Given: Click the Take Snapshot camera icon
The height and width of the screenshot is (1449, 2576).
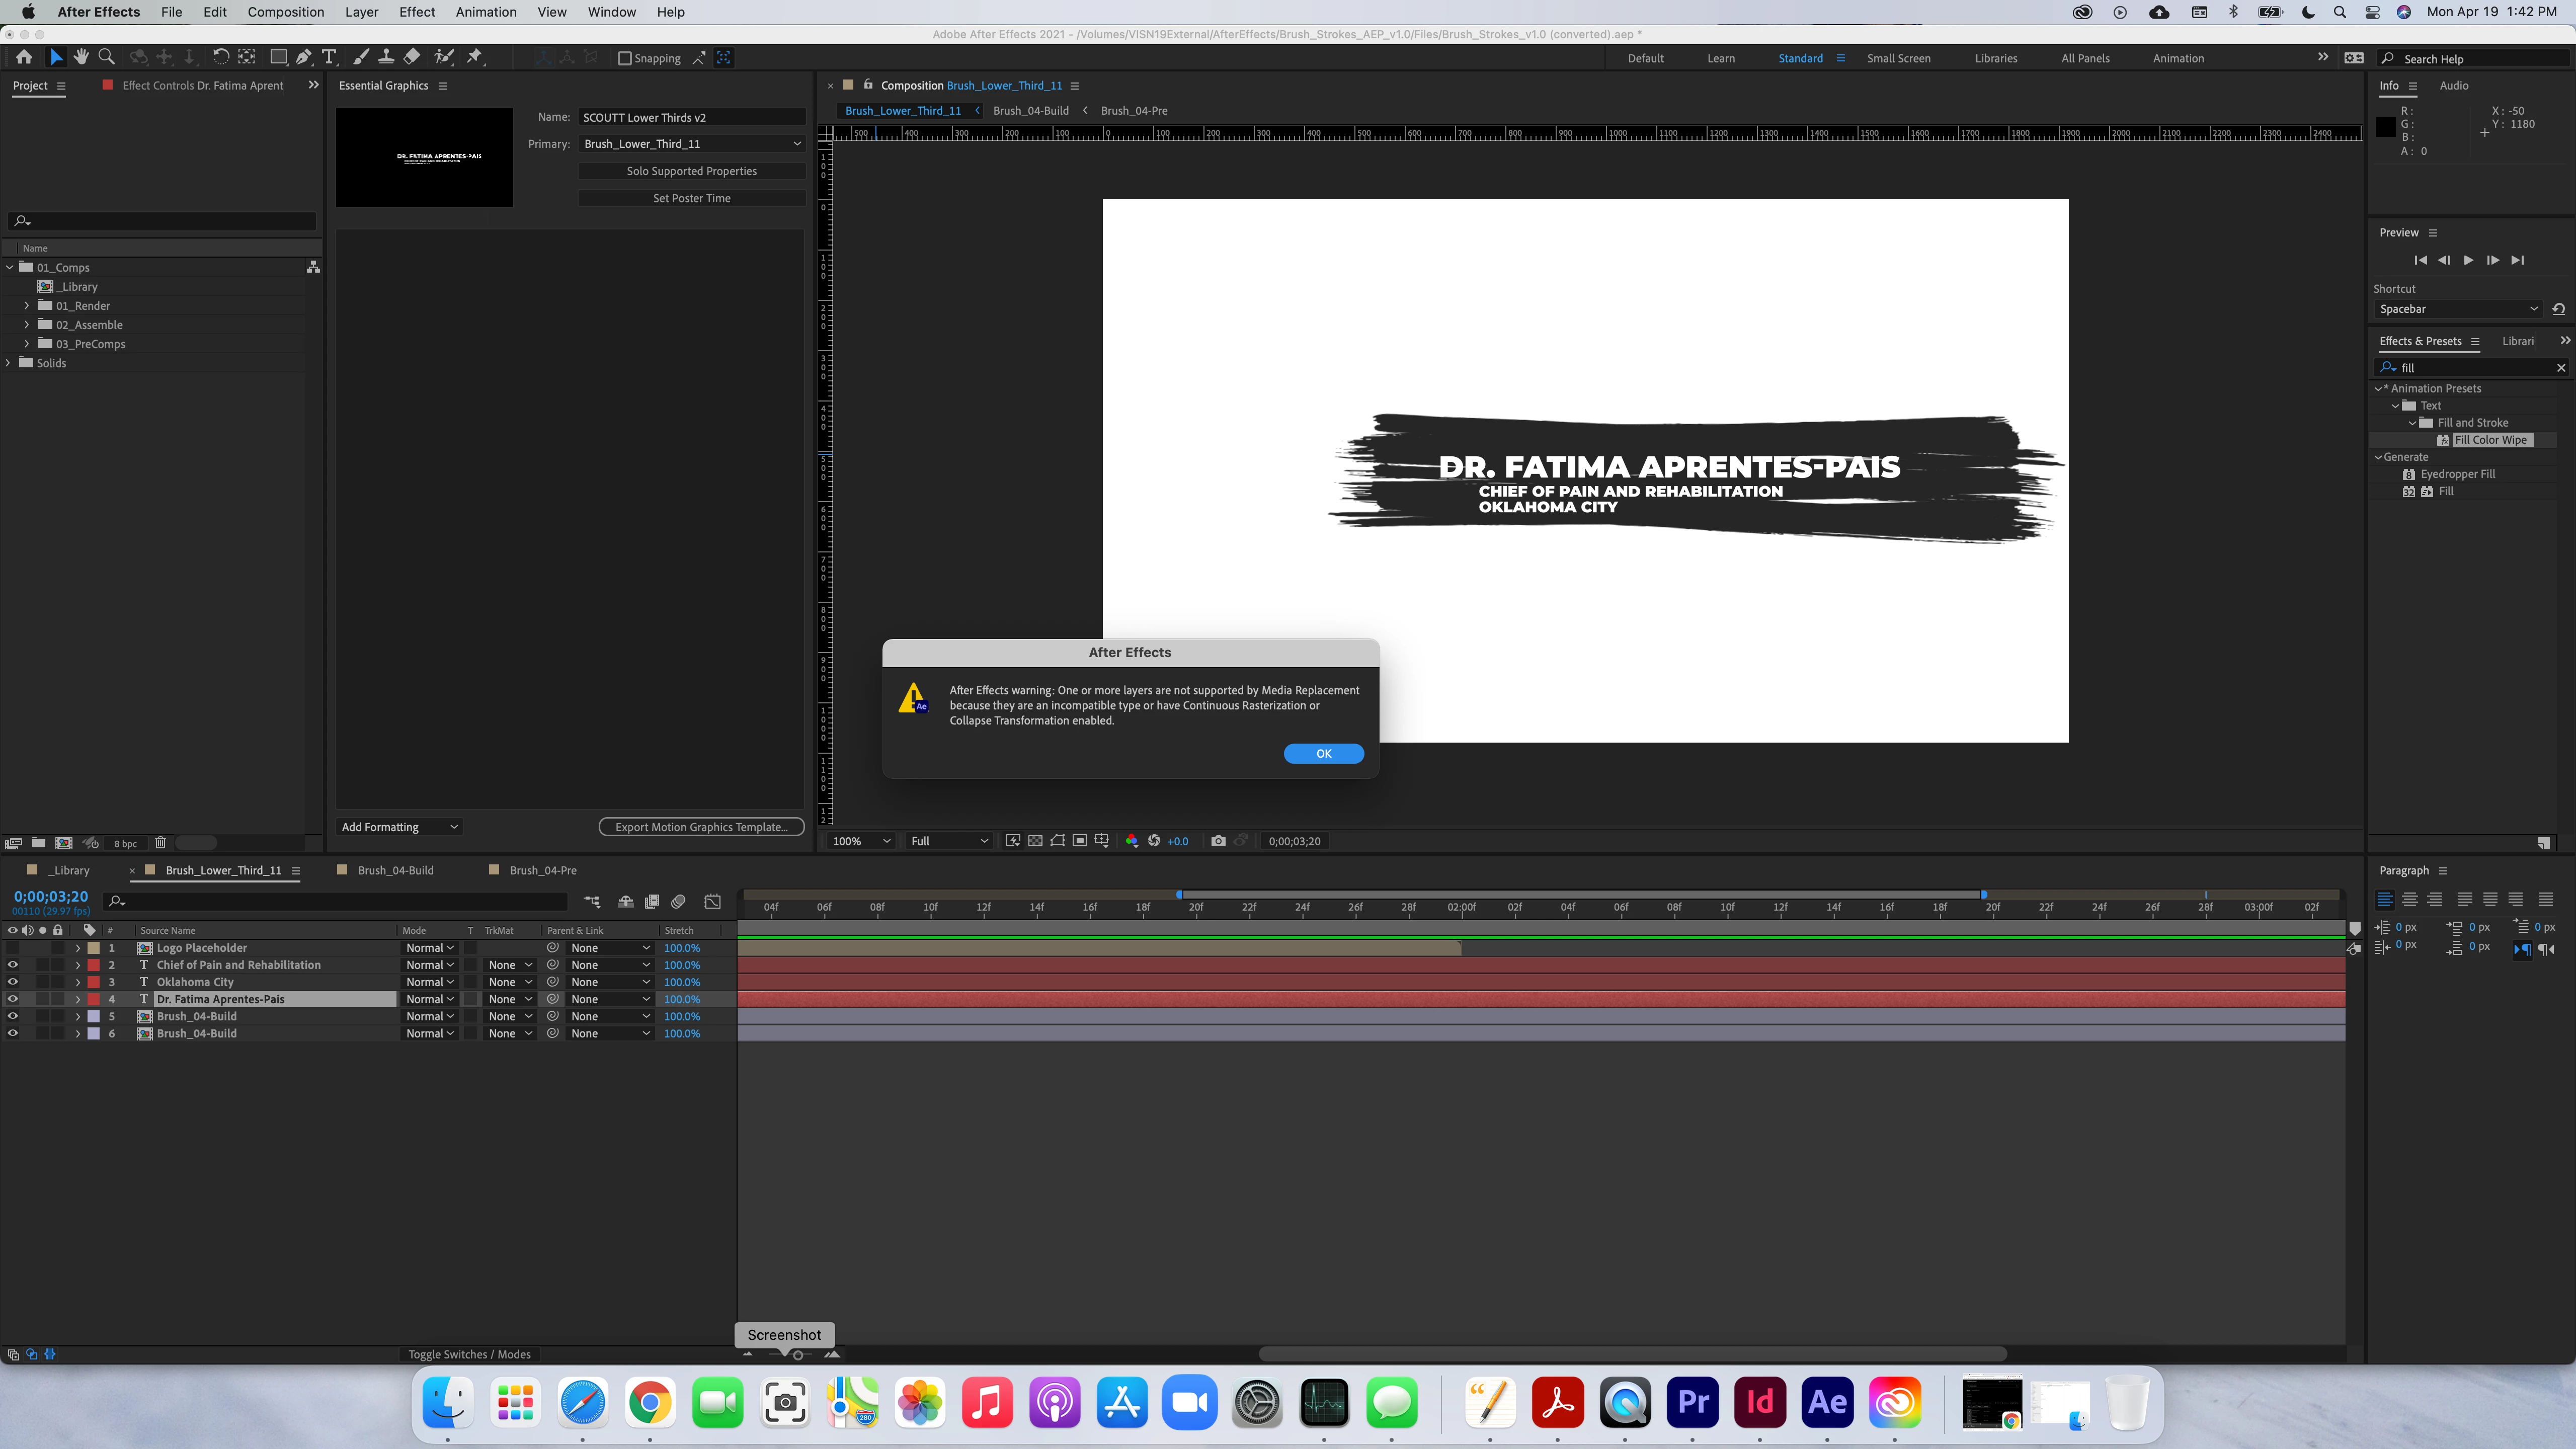Looking at the screenshot, I should (x=1218, y=841).
